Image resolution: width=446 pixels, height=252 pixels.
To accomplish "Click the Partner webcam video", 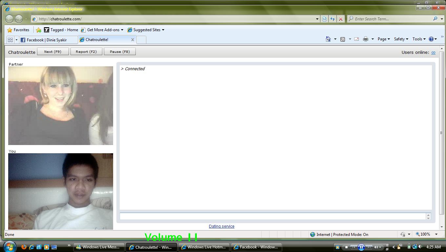I will pyautogui.click(x=61, y=106).
